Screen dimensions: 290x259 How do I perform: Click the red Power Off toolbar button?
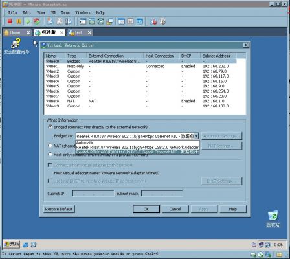[x=10, y=21]
